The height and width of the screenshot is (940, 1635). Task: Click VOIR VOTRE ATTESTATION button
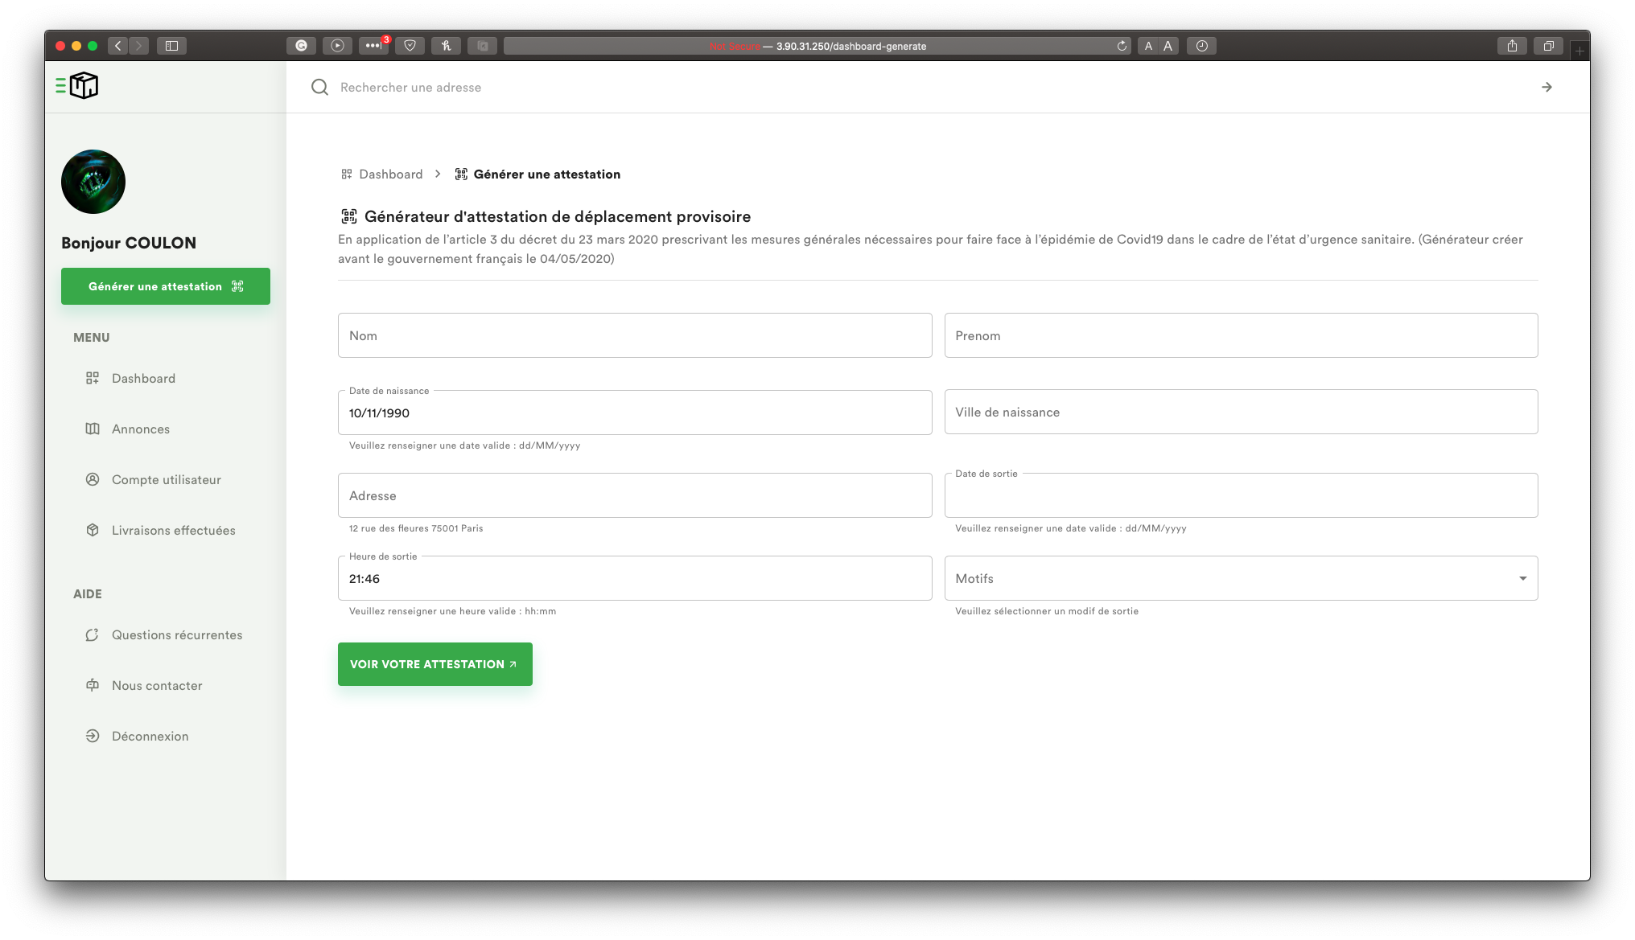434,664
